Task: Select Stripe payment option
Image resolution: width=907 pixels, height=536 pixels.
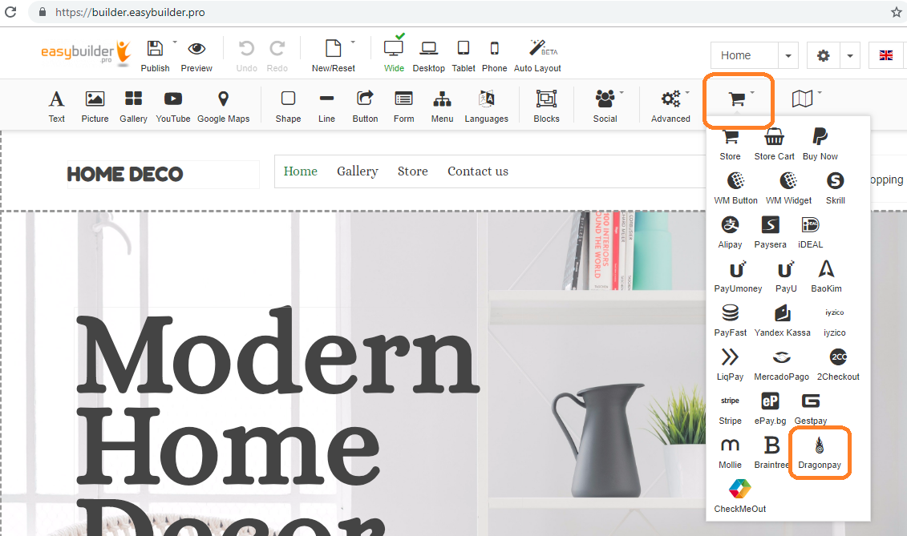Action: click(x=730, y=409)
